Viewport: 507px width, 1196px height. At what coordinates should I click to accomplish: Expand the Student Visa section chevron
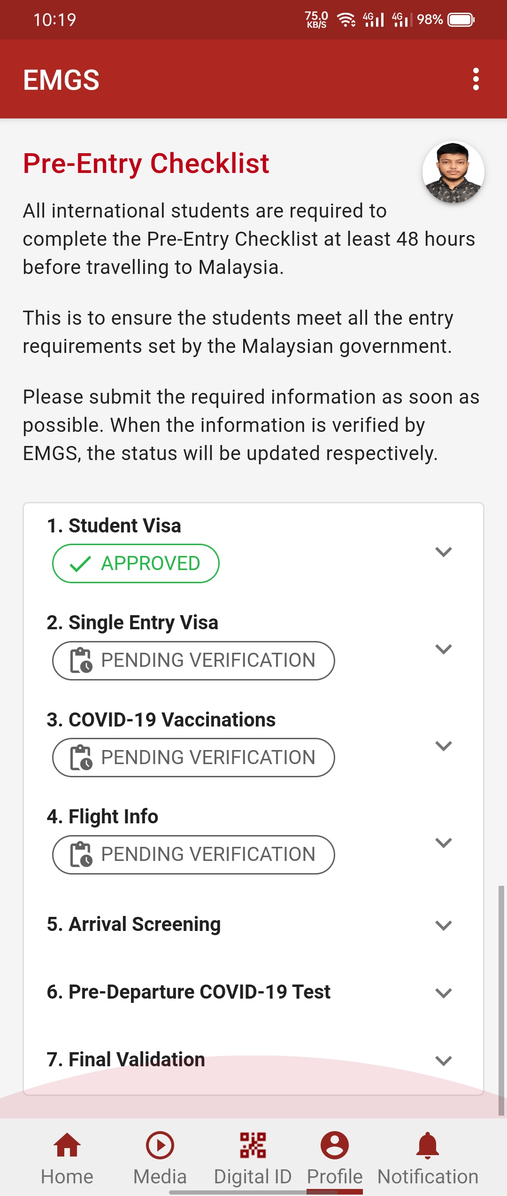pos(444,552)
